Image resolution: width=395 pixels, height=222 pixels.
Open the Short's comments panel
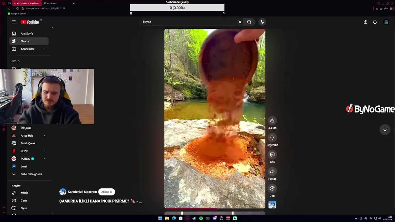pos(272,154)
